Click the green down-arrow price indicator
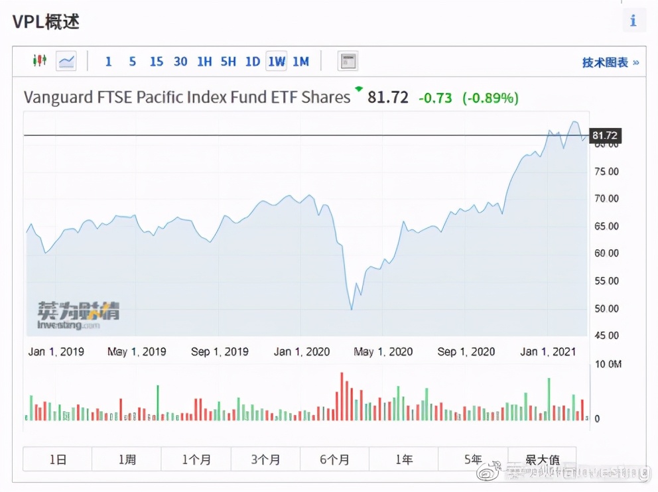Screen dimensions: 658x492 [359, 89]
